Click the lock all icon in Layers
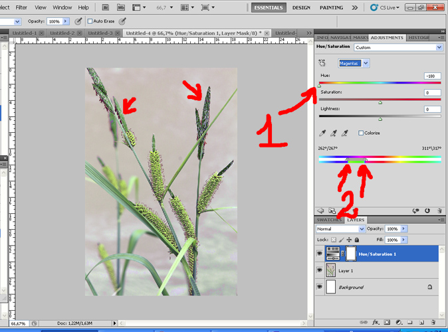448x332 pixels. coord(356,240)
